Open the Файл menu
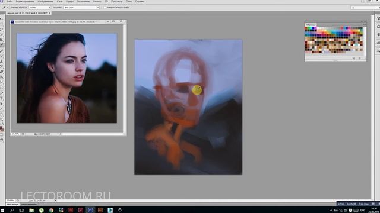This screenshot has height=213, width=380. 9,1
